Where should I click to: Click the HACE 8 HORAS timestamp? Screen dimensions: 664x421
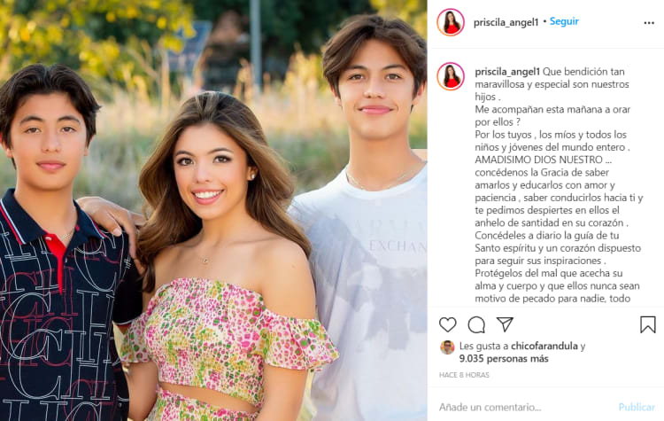click(x=464, y=375)
